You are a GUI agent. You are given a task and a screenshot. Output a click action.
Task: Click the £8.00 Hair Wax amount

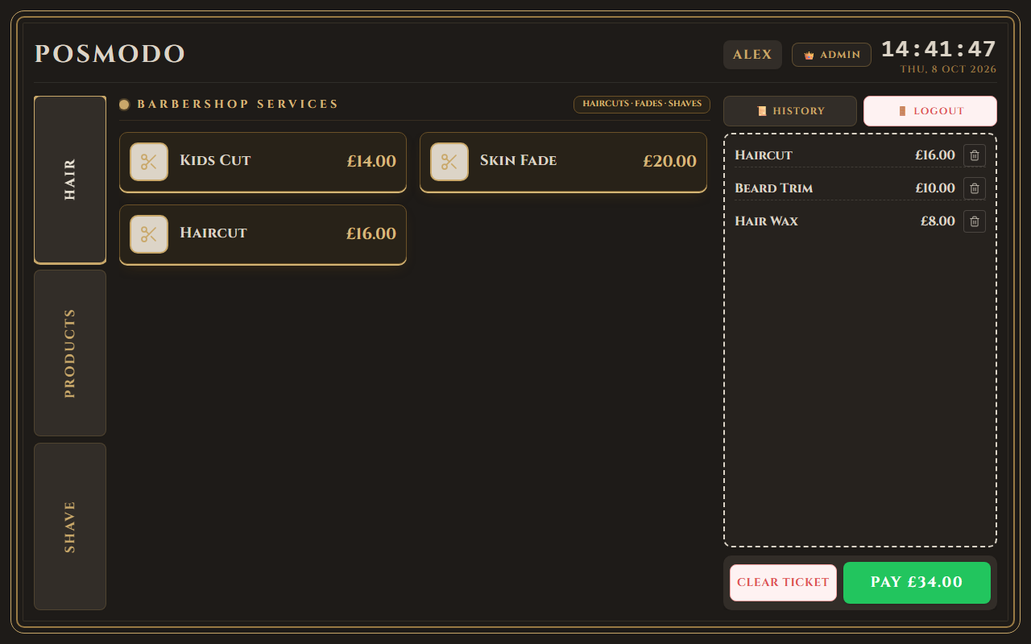tap(938, 221)
